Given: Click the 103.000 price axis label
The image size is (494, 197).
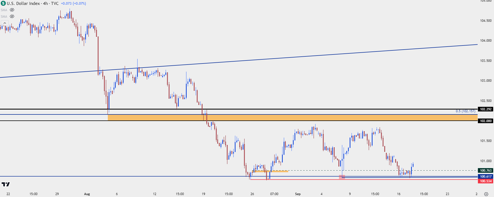Looking at the screenshot, I should coord(486,81).
